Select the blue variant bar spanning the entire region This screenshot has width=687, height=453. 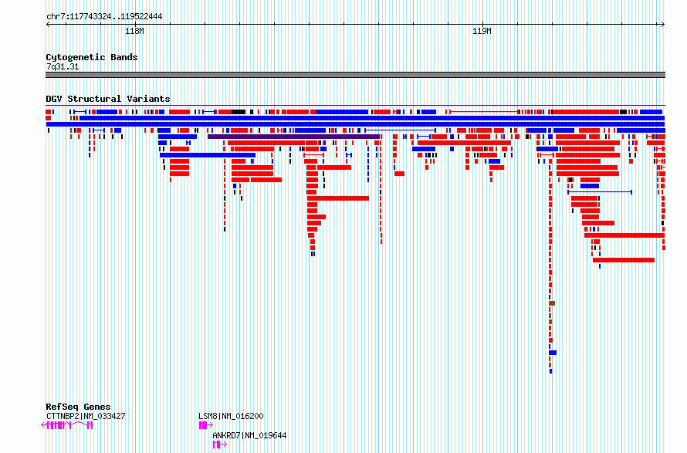[x=355, y=124]
